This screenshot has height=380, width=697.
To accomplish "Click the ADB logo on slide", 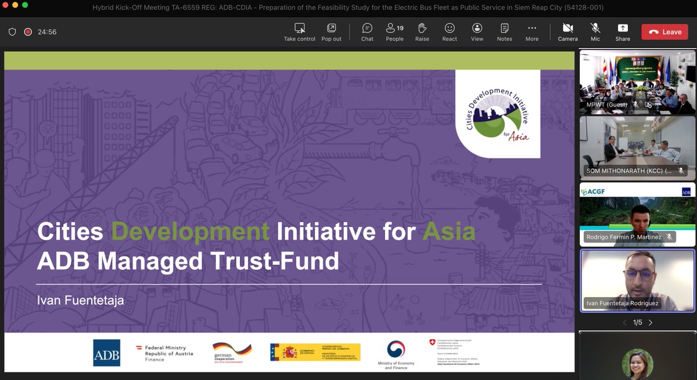I will point(107,353).
